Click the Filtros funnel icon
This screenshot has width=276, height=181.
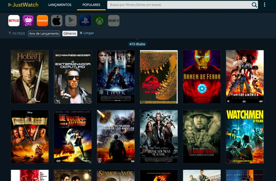[10, 33]
